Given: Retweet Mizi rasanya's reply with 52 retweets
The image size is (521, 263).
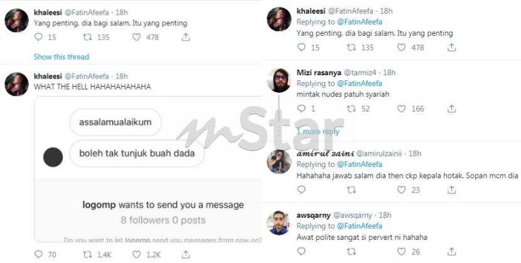Looking at the screenshot, I should 352,109.
